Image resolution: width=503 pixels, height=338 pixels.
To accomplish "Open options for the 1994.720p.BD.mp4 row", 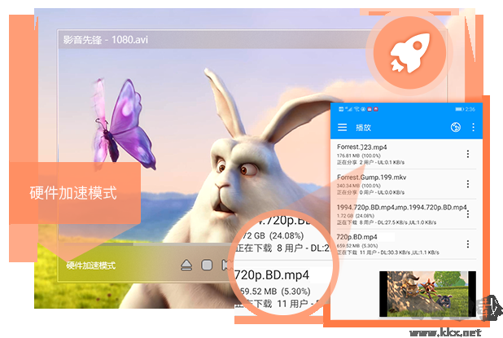I will [468, 214].
